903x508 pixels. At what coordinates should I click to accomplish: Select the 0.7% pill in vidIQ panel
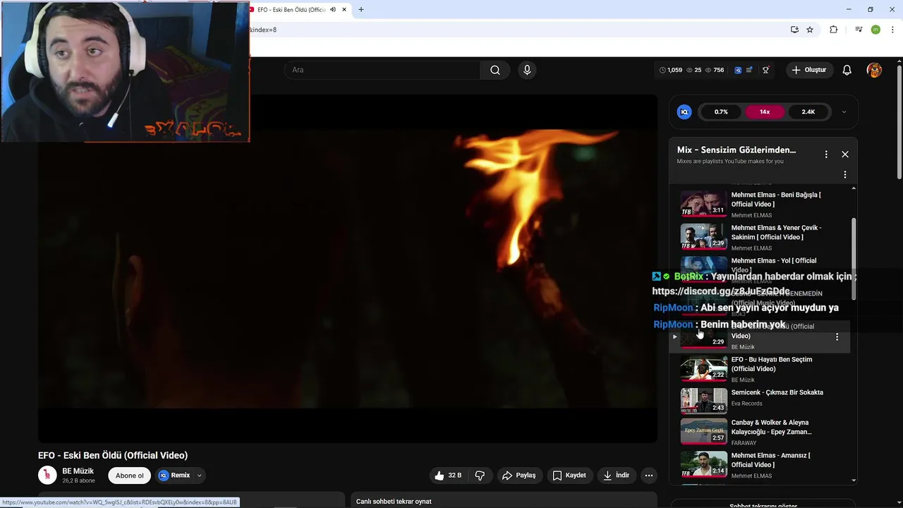point(721,111)
